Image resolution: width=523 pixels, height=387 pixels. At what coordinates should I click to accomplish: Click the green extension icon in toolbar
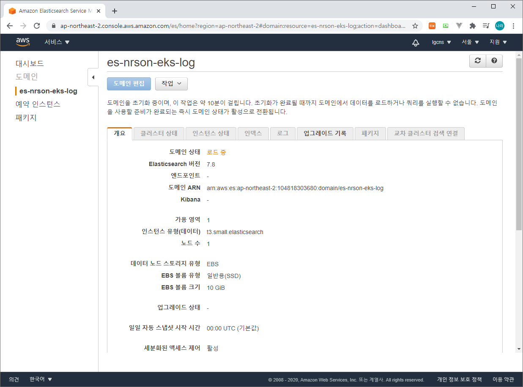[x=446, y=26]
